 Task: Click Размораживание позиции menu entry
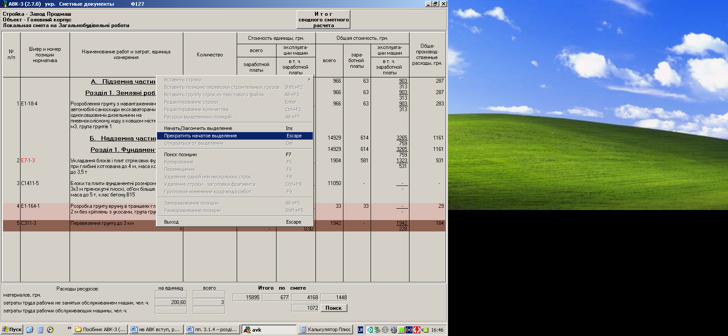pyautogui.click(x=235, y=210)
